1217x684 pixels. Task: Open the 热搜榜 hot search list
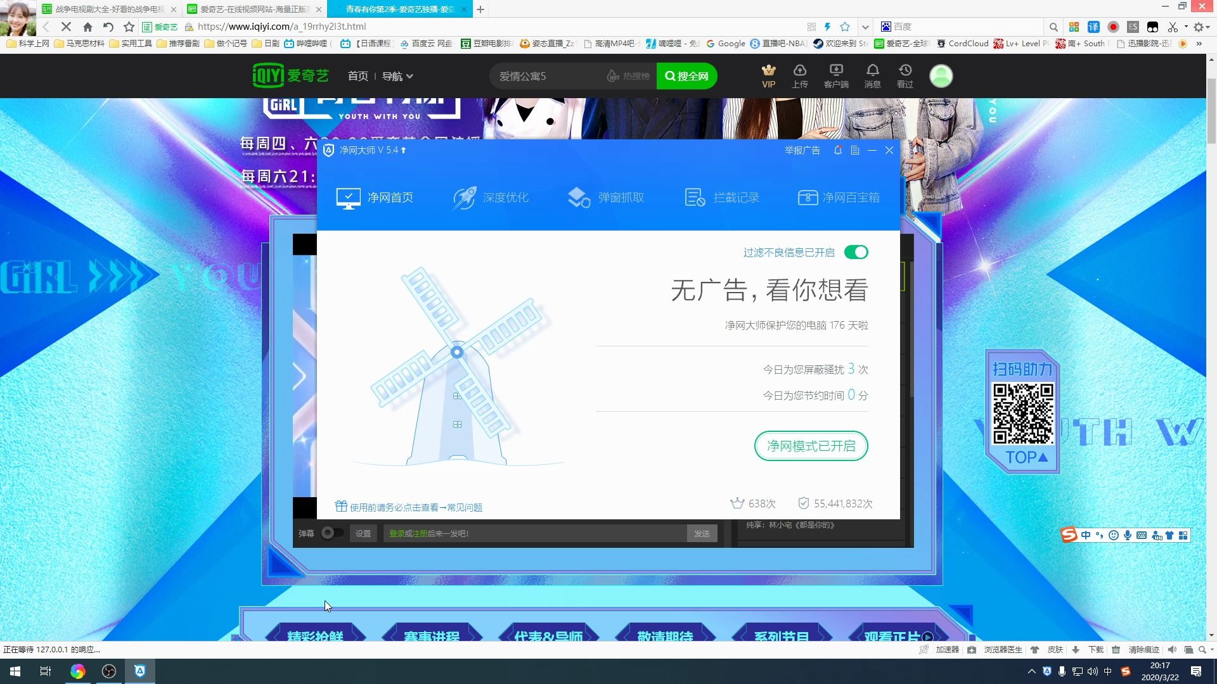tap(629, 76)
